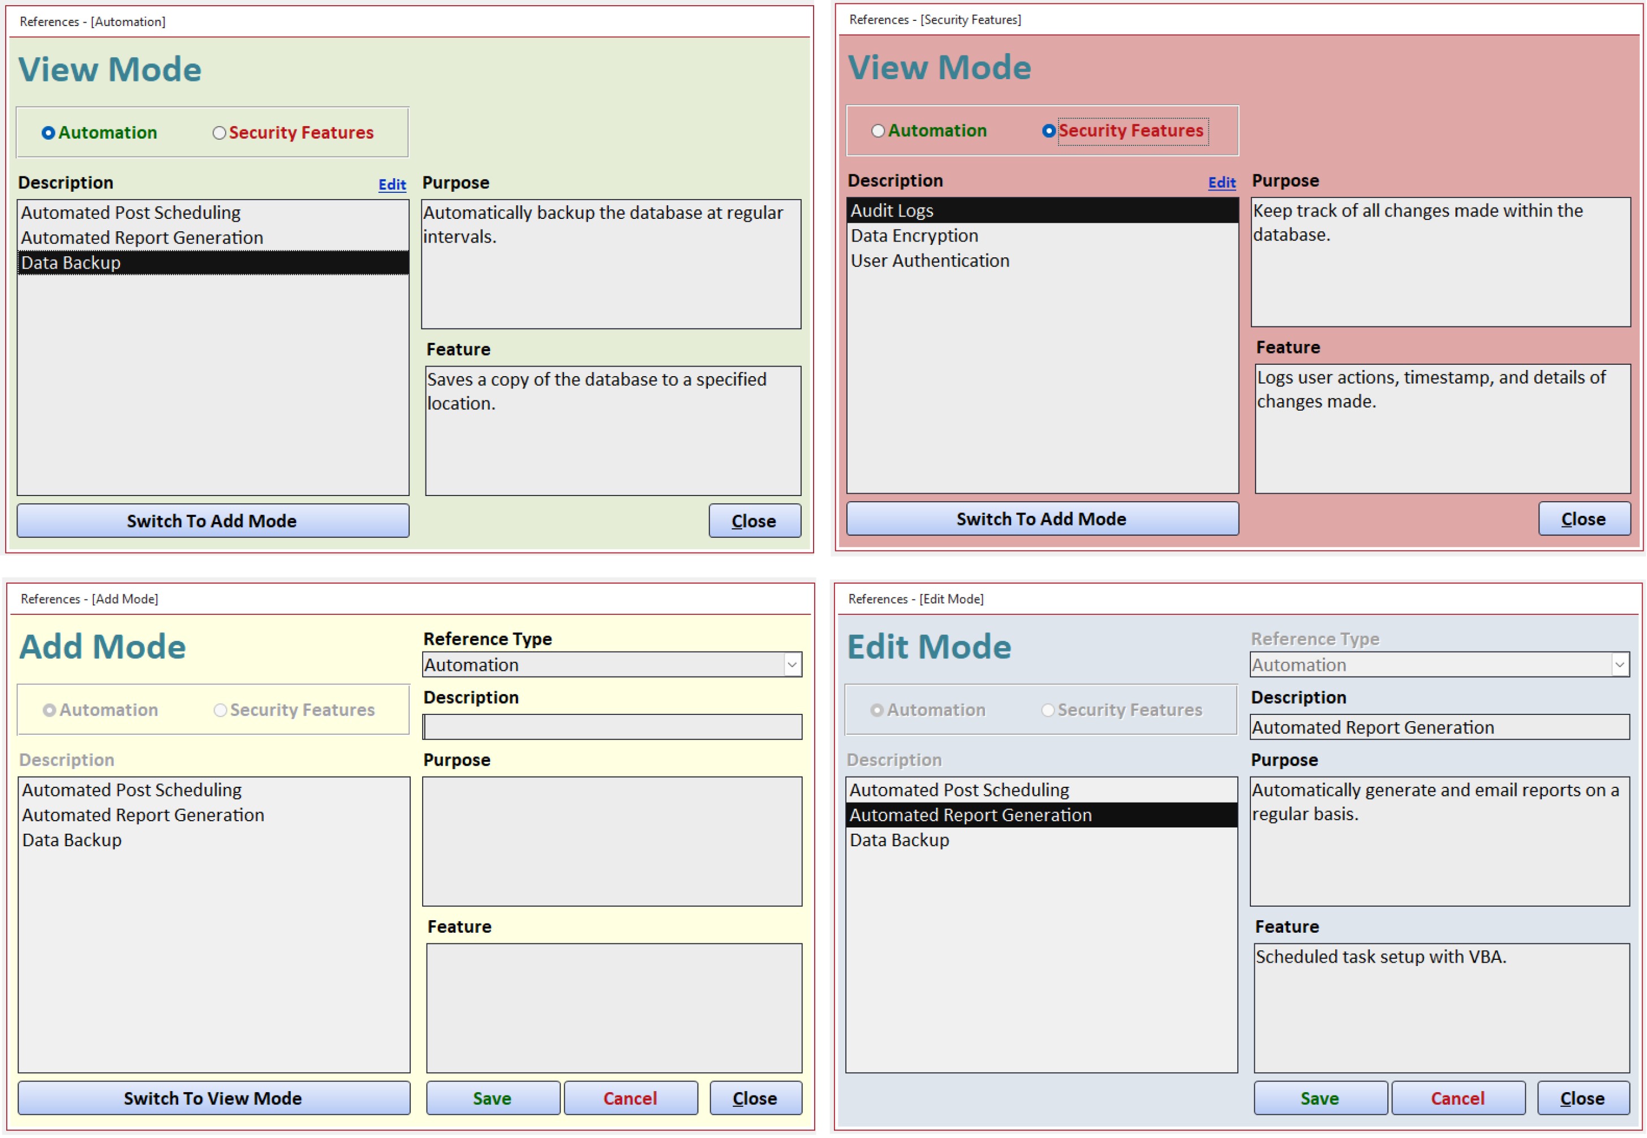Select Automation radio in green Automation window
Image resolution: width=1647 pixels, height=1138 pixels.
[48, 132]
